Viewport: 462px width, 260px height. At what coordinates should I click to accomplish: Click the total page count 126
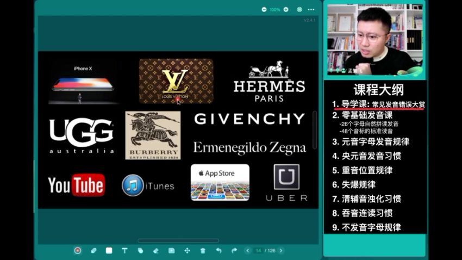271,251
